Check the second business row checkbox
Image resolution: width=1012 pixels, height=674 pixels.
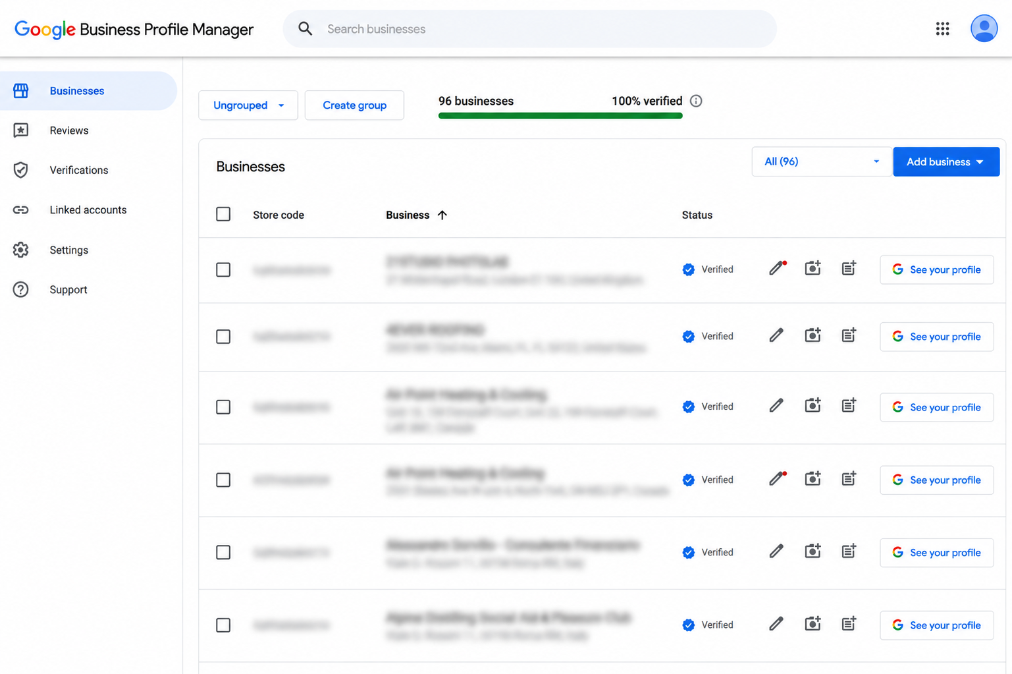(x=223, y=337)
